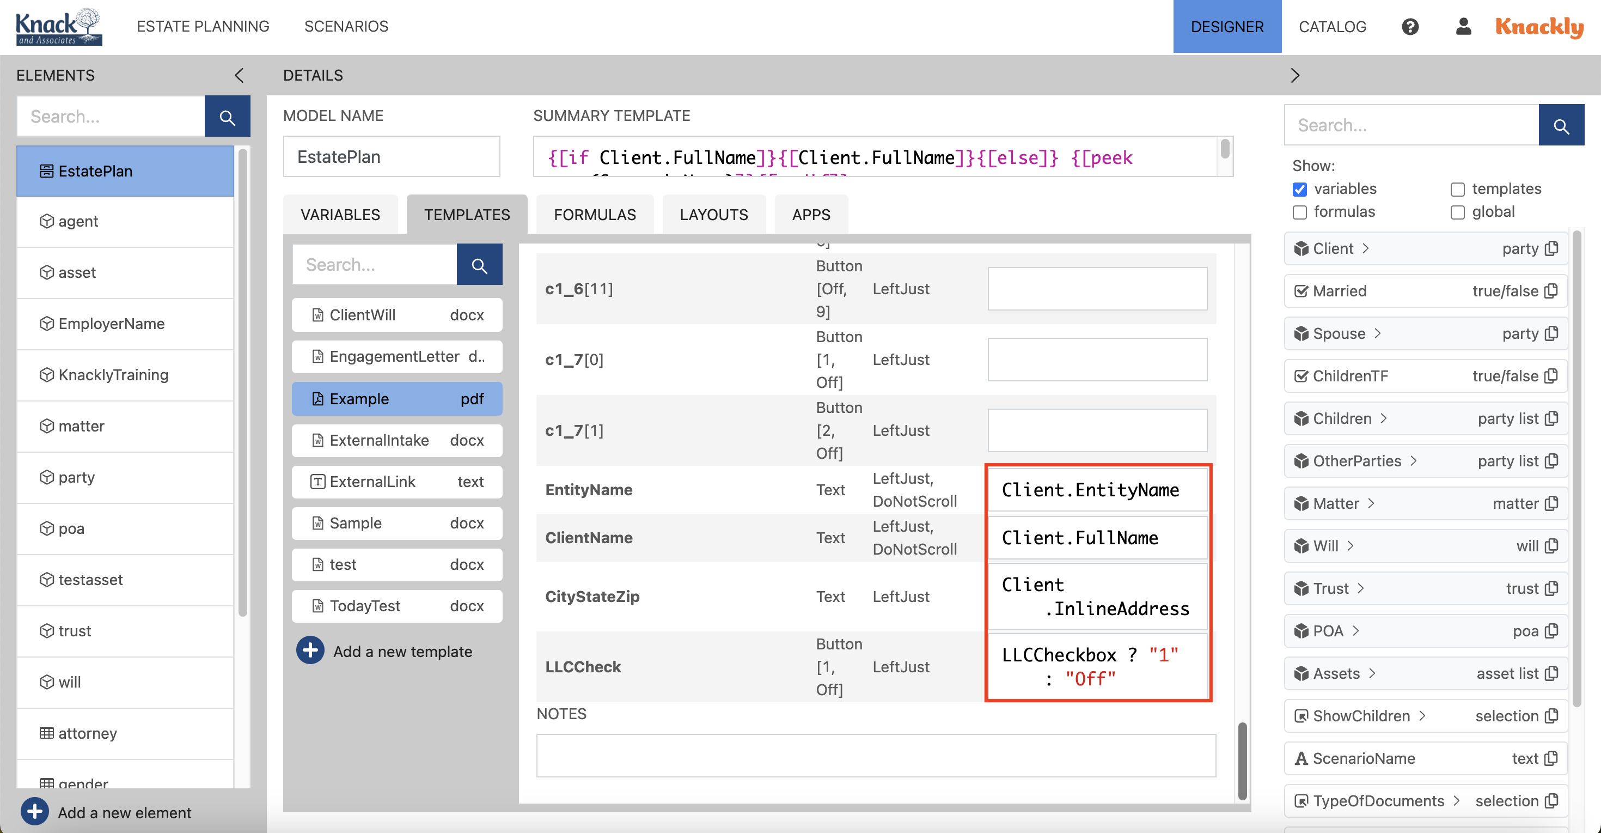The height and width of the screenshot is (833, 1601).
Task: Copy the Client variable with its copy icon
Action: (x=1552, y=248)
